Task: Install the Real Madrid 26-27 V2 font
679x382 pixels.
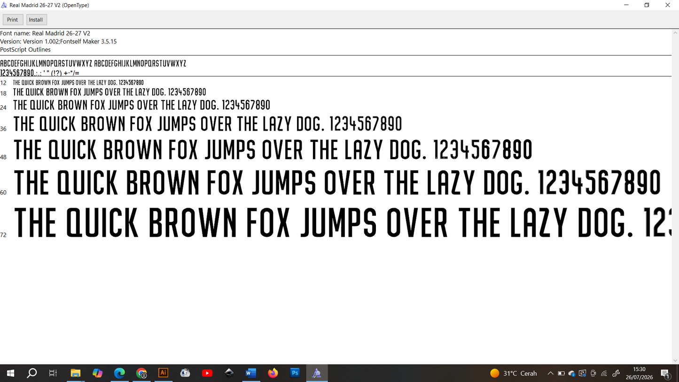Action: pos(36,20)
